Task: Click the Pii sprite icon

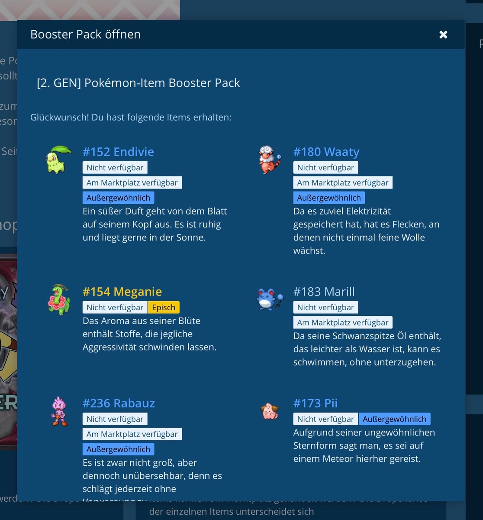Action: (270, 411)
